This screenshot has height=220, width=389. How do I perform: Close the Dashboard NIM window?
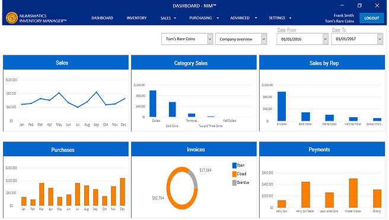click(377, 5)
